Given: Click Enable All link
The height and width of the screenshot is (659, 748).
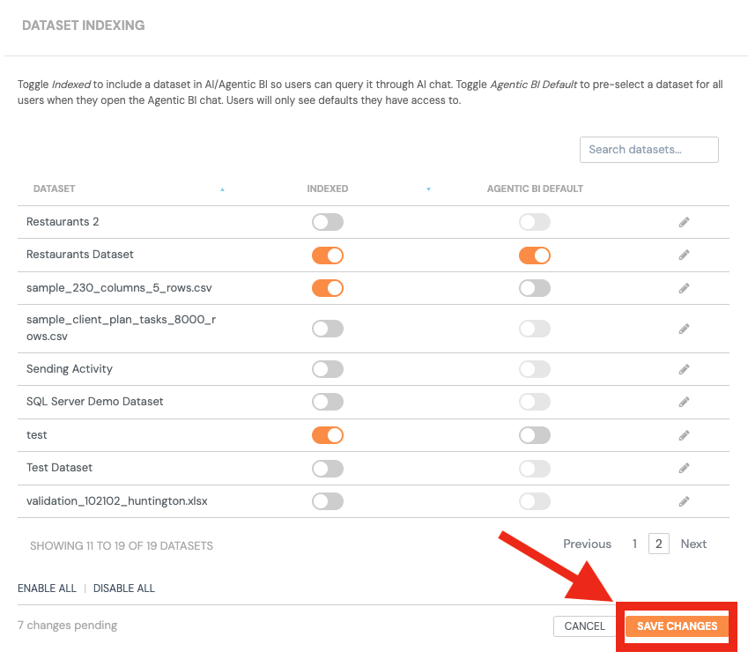Looking at the screenshot, I should [47, 588].
